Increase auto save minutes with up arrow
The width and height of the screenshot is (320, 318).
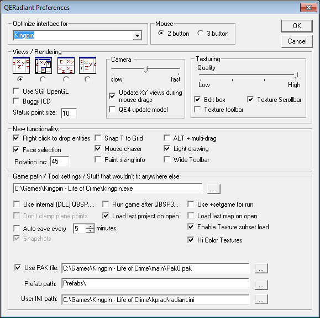coord(90,226)
